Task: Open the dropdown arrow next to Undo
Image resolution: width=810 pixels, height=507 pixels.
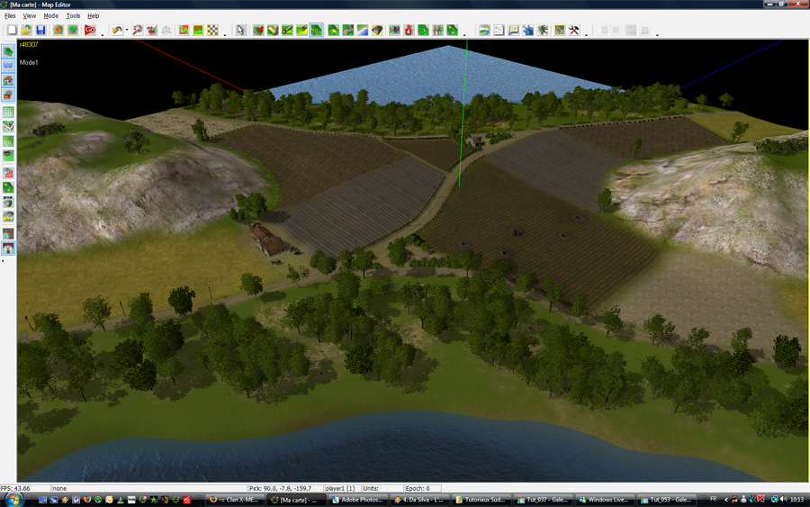Action: point(127,30)
